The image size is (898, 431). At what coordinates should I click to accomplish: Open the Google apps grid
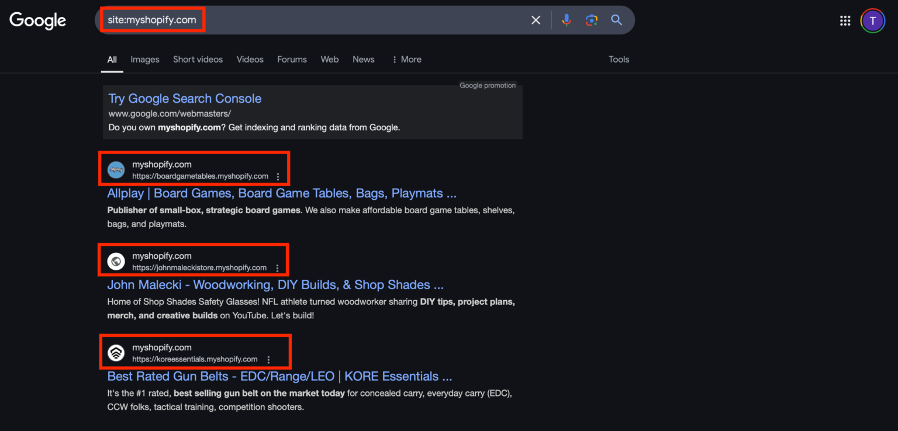tap(845, 20)
